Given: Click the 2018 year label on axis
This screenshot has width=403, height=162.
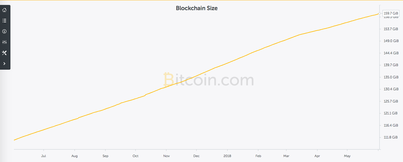Looking at the screenshot, I should (x=227, y=156).
